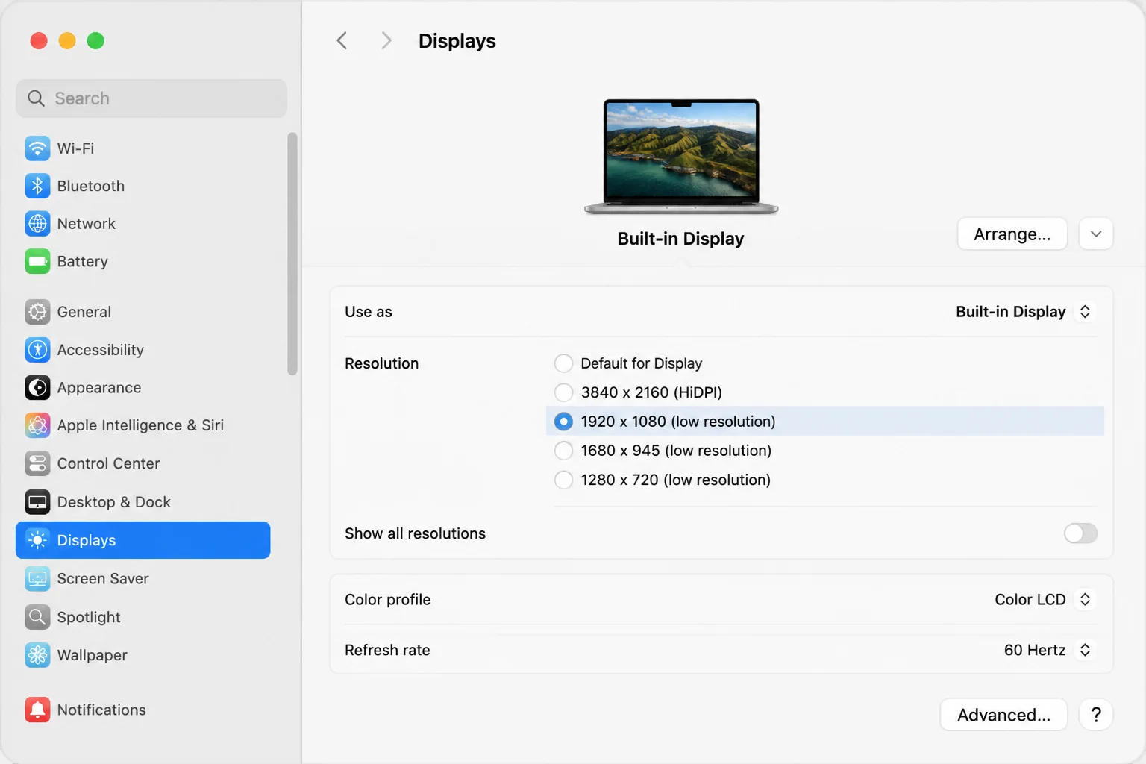Click the Displays sun icon
The height and width of the screenshot is (764, 1146).
coord(37,540)
